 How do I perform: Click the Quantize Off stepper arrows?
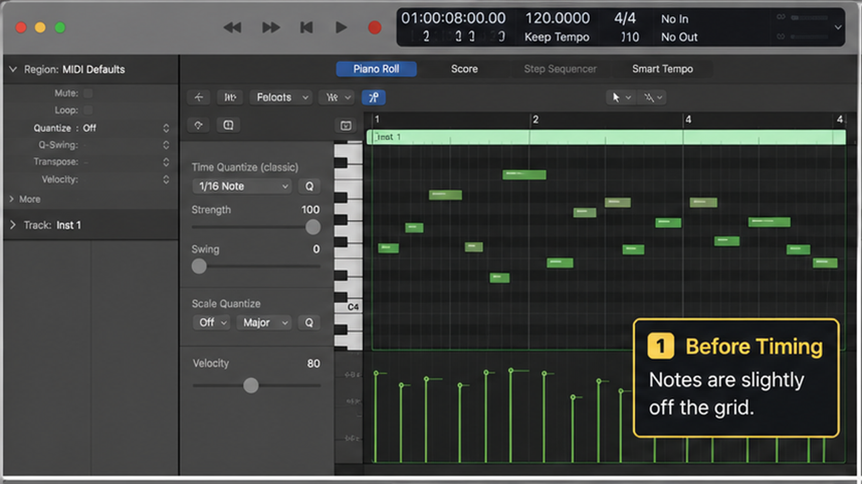[166, 128]
